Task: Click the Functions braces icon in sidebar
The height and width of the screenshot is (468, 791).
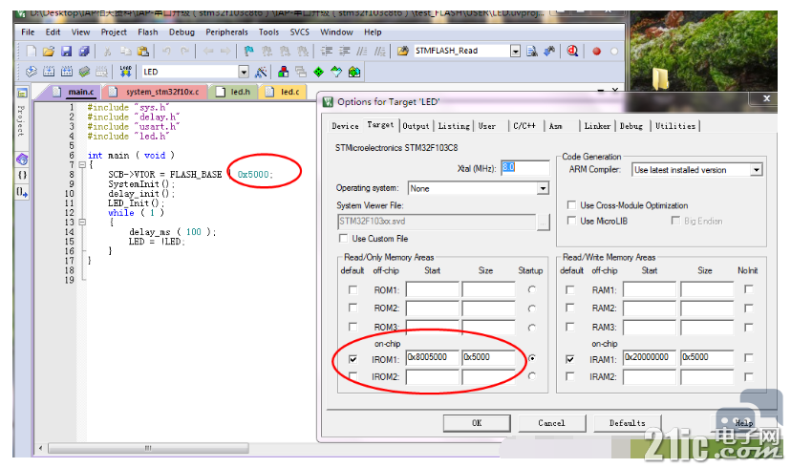Action: click(x=22, y=175)
